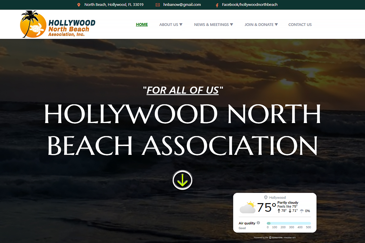
Task: Click the North Beach, Hollywood, FL address text
Action: [x=114, y=5]
